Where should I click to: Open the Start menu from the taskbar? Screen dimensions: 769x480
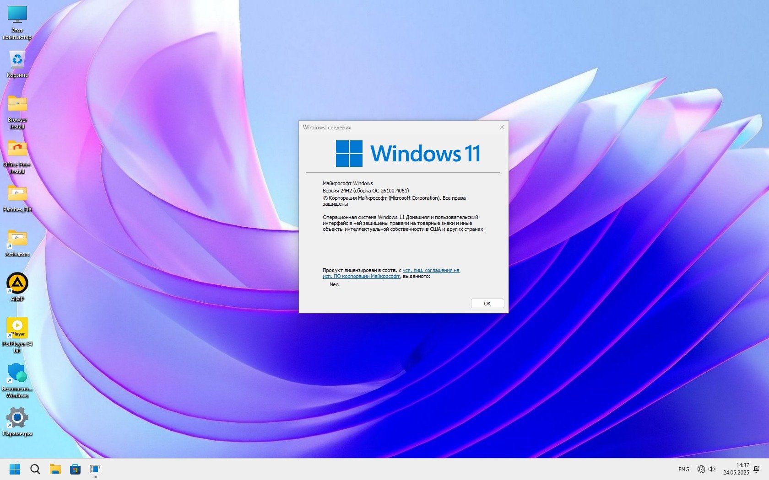point(15,469)
